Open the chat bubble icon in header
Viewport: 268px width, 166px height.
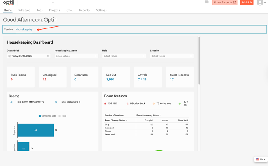[207, 2]
